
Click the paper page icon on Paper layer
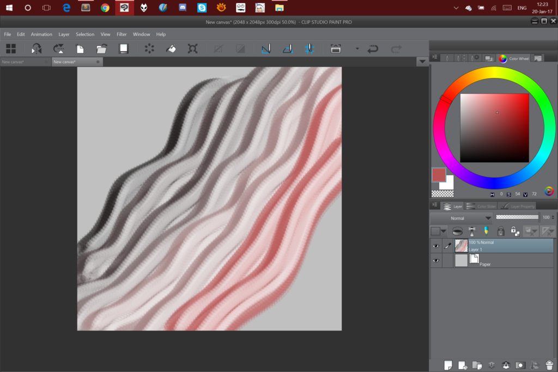click(474, 259)
